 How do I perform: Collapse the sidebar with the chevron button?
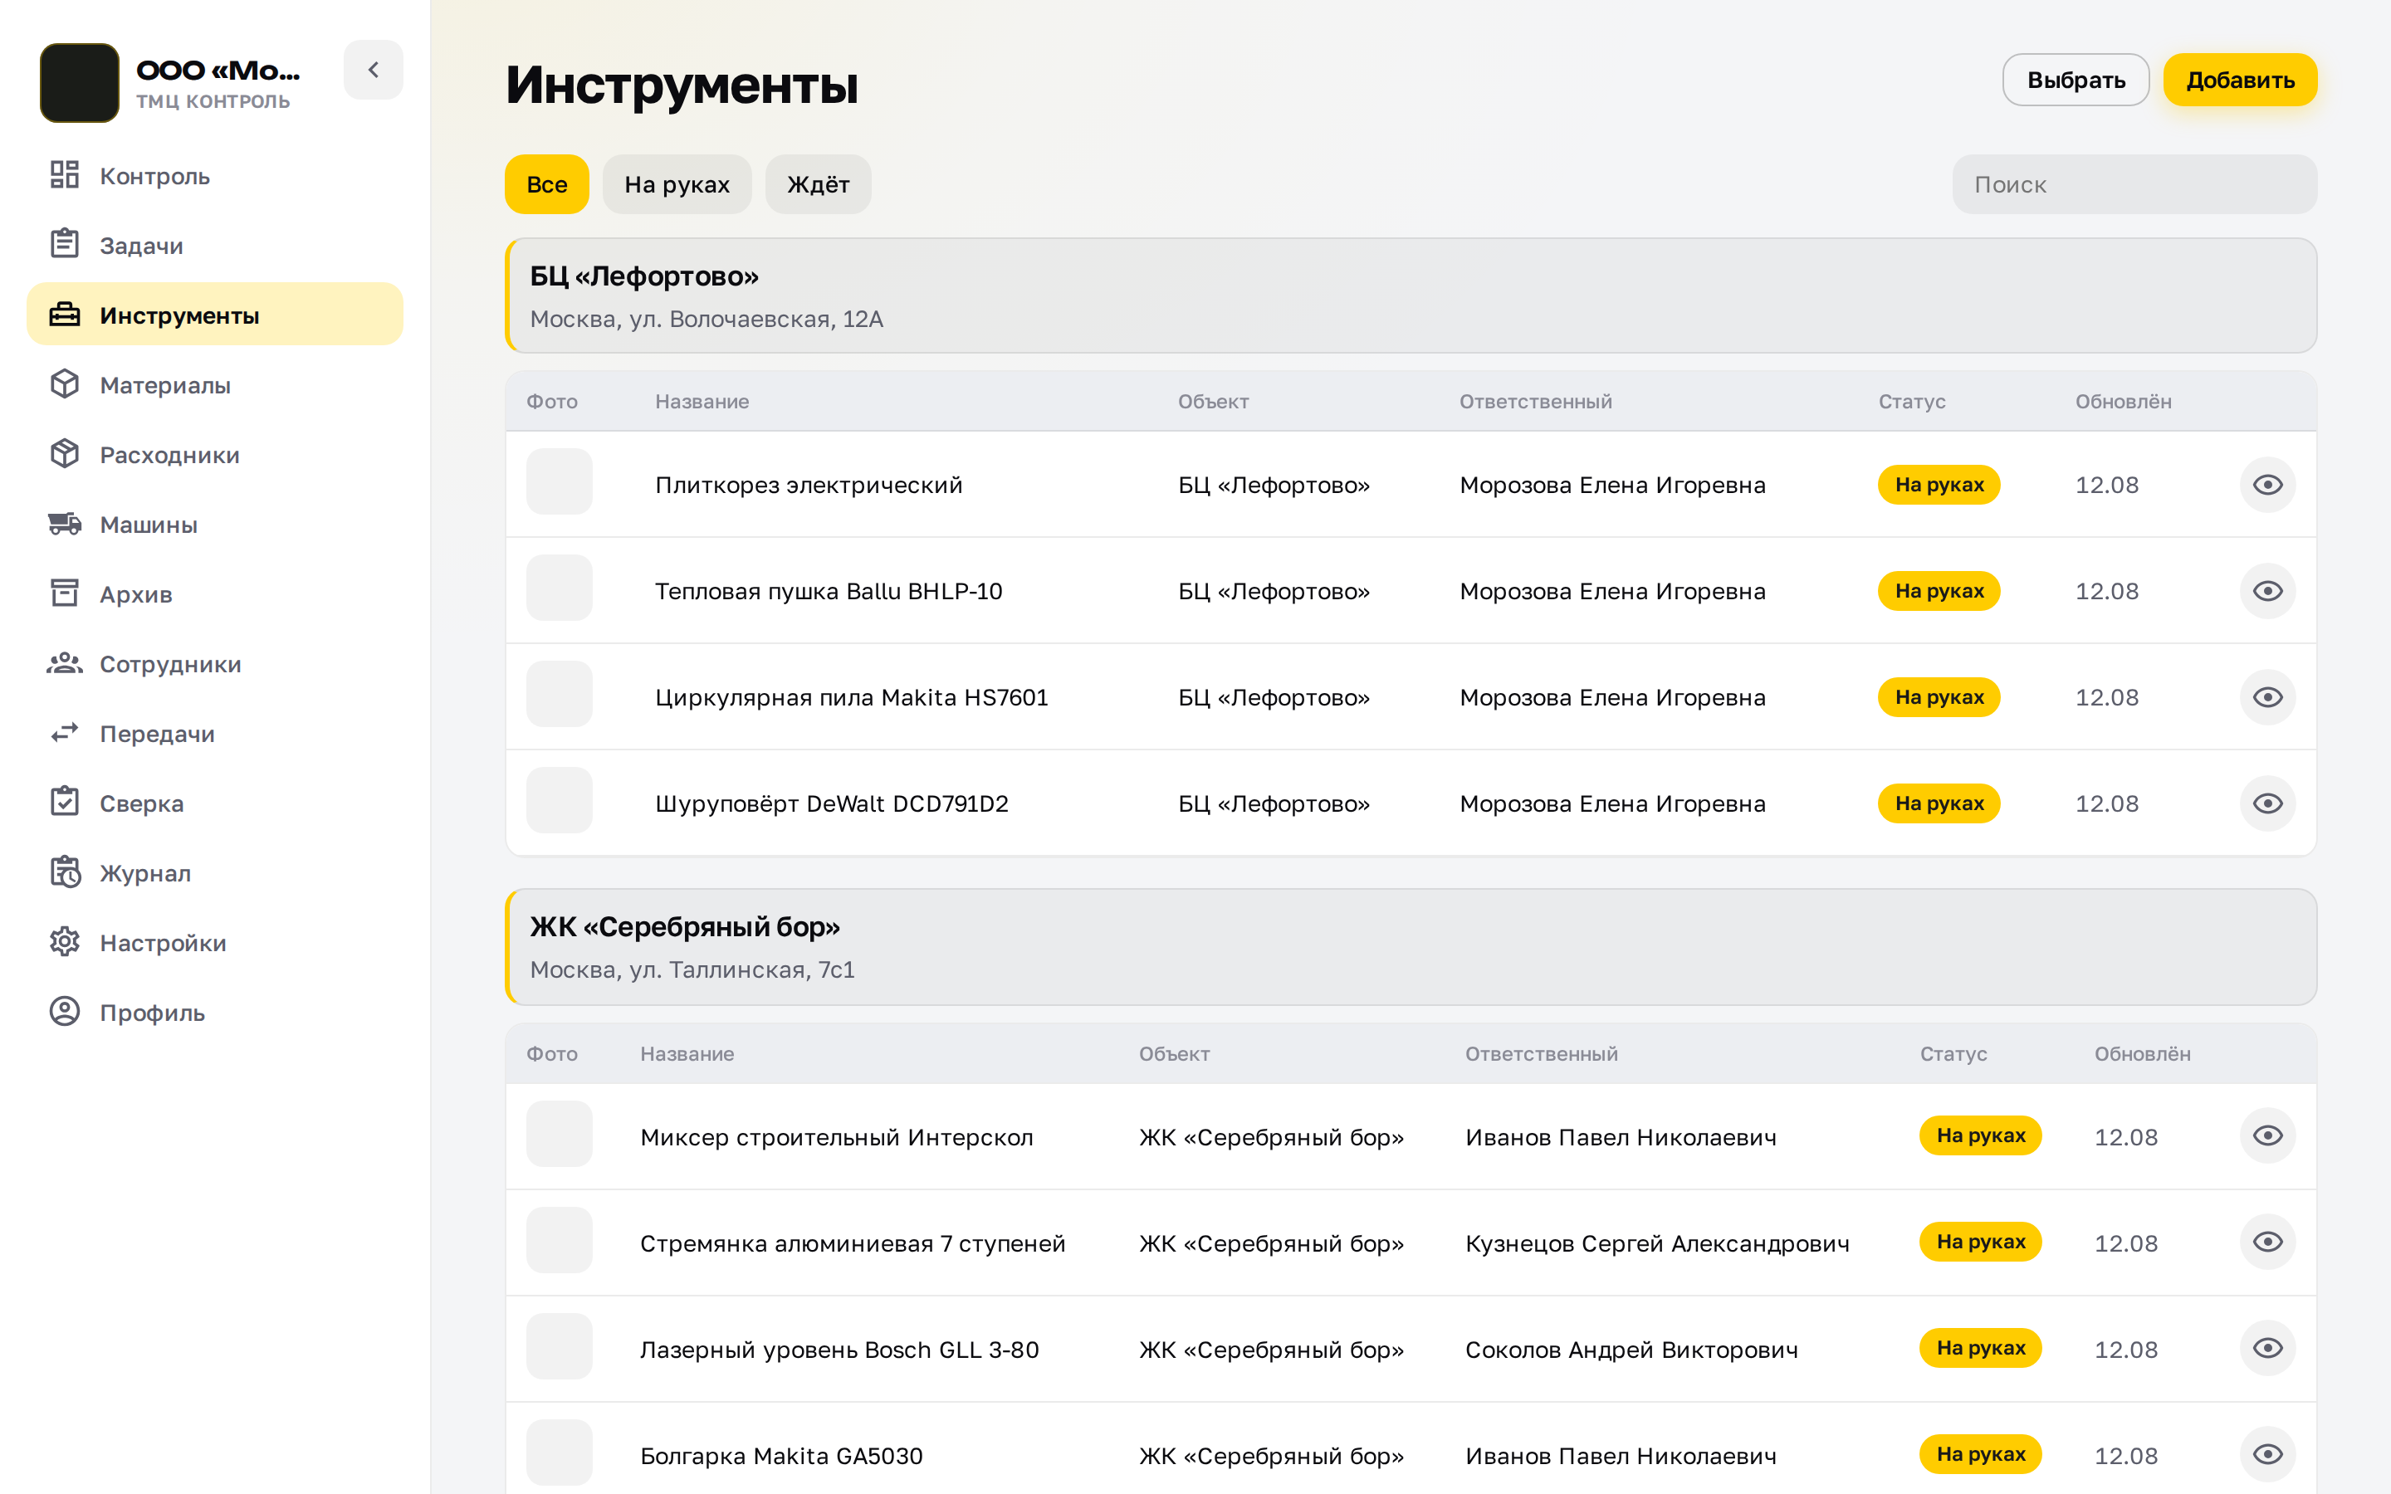pos(374,71)
